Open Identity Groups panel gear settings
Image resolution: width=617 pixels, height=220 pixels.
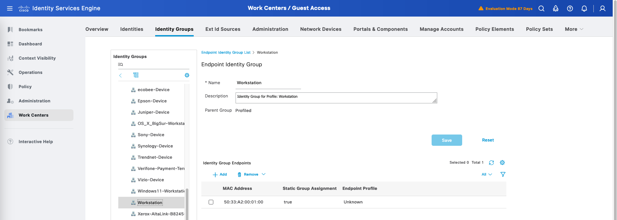[187, 75]
